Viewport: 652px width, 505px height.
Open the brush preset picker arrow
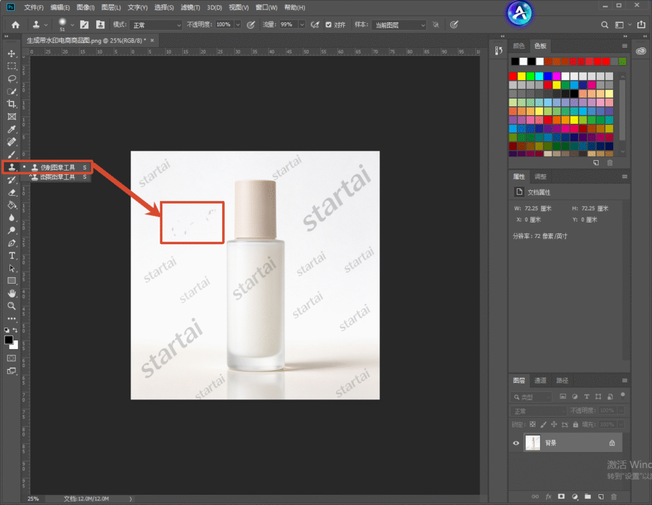tap(73, 25)
